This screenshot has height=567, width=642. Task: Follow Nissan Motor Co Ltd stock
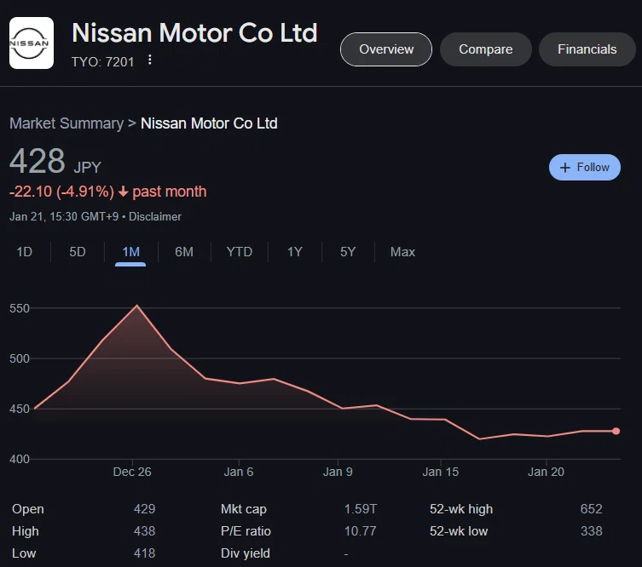pos(585,167)
